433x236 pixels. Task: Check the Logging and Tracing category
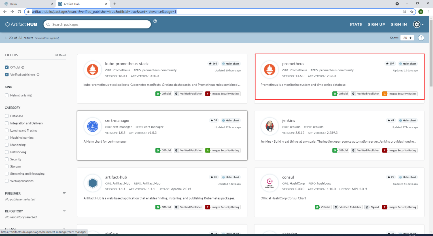(x=7, y=130)
